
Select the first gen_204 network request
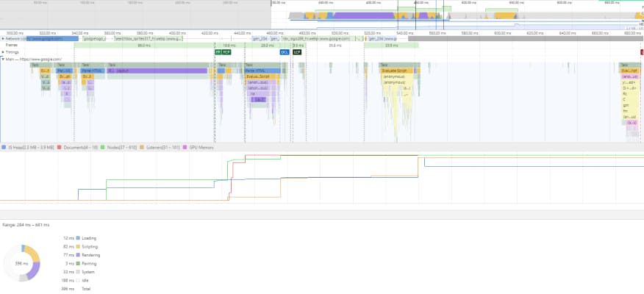(x=260, y=38)
